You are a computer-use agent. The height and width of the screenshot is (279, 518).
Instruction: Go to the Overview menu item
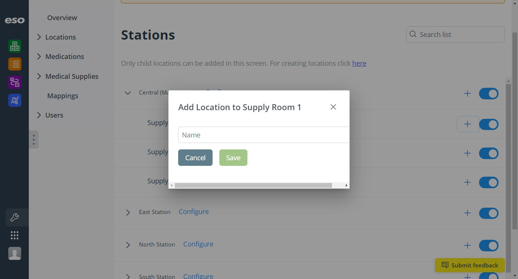tap(62, 18)
